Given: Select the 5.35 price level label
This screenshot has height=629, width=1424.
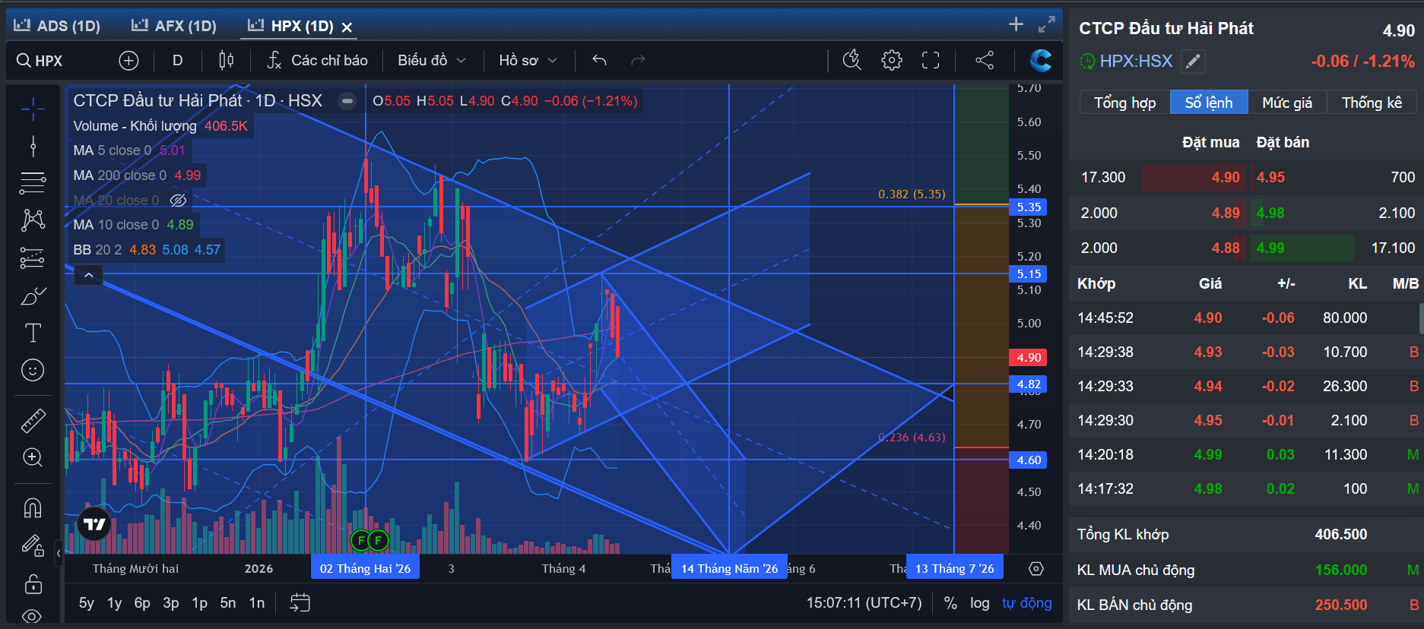Looking at the screenshot, I should [1029, 207].
